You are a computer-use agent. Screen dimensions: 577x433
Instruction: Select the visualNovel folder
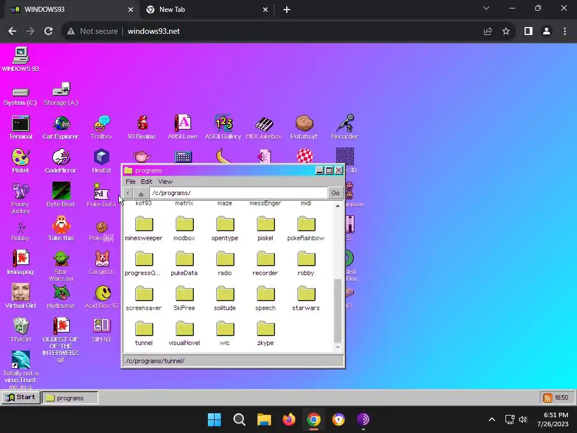(184, 333)
